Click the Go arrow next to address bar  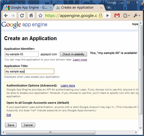click(x=108, y=16)
